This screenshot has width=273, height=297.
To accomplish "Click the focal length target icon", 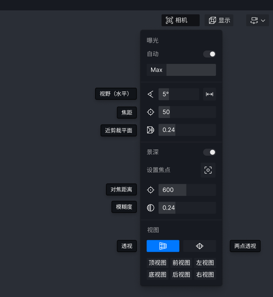I will 151,112.
